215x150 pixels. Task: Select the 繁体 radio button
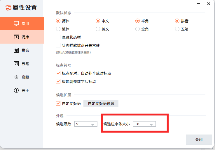[58, 29]
